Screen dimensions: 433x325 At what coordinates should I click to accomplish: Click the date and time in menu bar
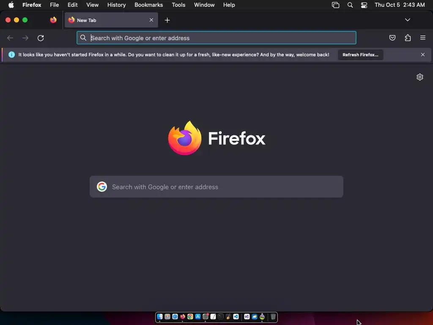[x=400, y=5]
